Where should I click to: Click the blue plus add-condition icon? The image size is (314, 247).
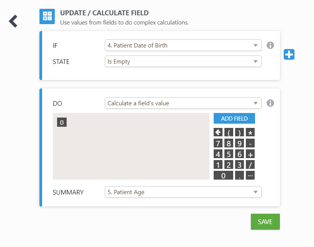tap(289, 54)
